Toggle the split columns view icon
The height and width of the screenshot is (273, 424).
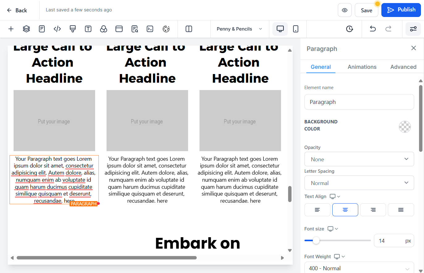point(189,29)
